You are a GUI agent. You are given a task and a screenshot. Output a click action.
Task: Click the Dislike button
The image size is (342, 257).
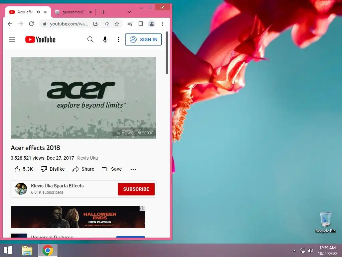point(52,169)
